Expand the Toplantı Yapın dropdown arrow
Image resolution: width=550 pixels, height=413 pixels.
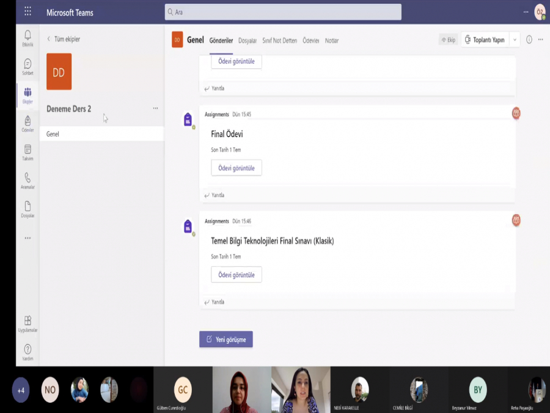coord(515,40)
